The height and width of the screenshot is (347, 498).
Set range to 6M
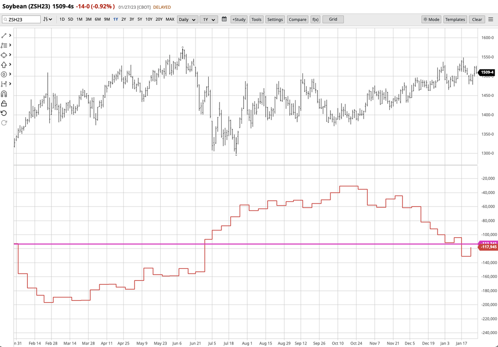tap(98, 19)
